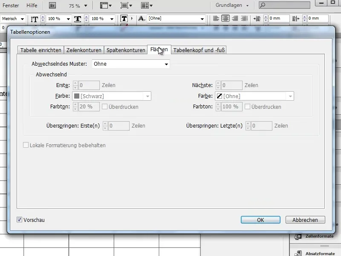Click the search field in application bar
The width and height of the screenshot is (341, 256).
(284, 5)
